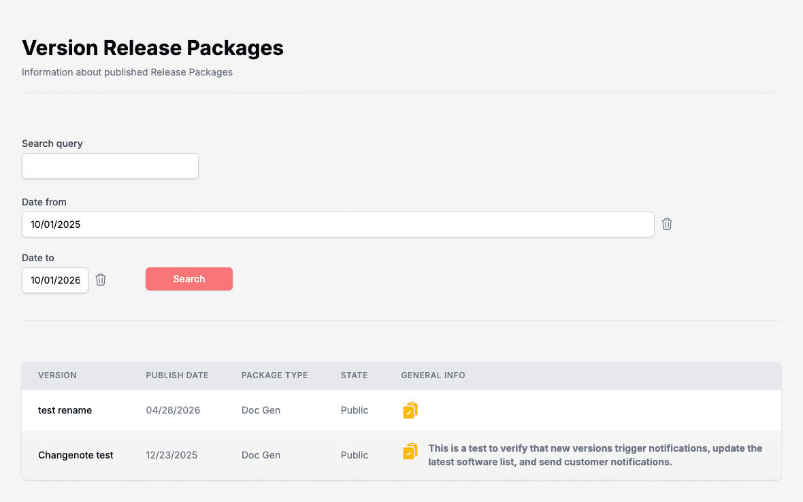803x502 pixels.
Task: Focus the Search query input field
Action: (x=110, y=166)
